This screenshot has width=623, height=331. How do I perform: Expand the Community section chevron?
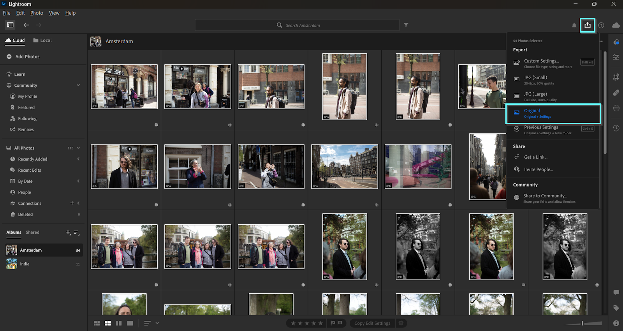click(78, 85)
